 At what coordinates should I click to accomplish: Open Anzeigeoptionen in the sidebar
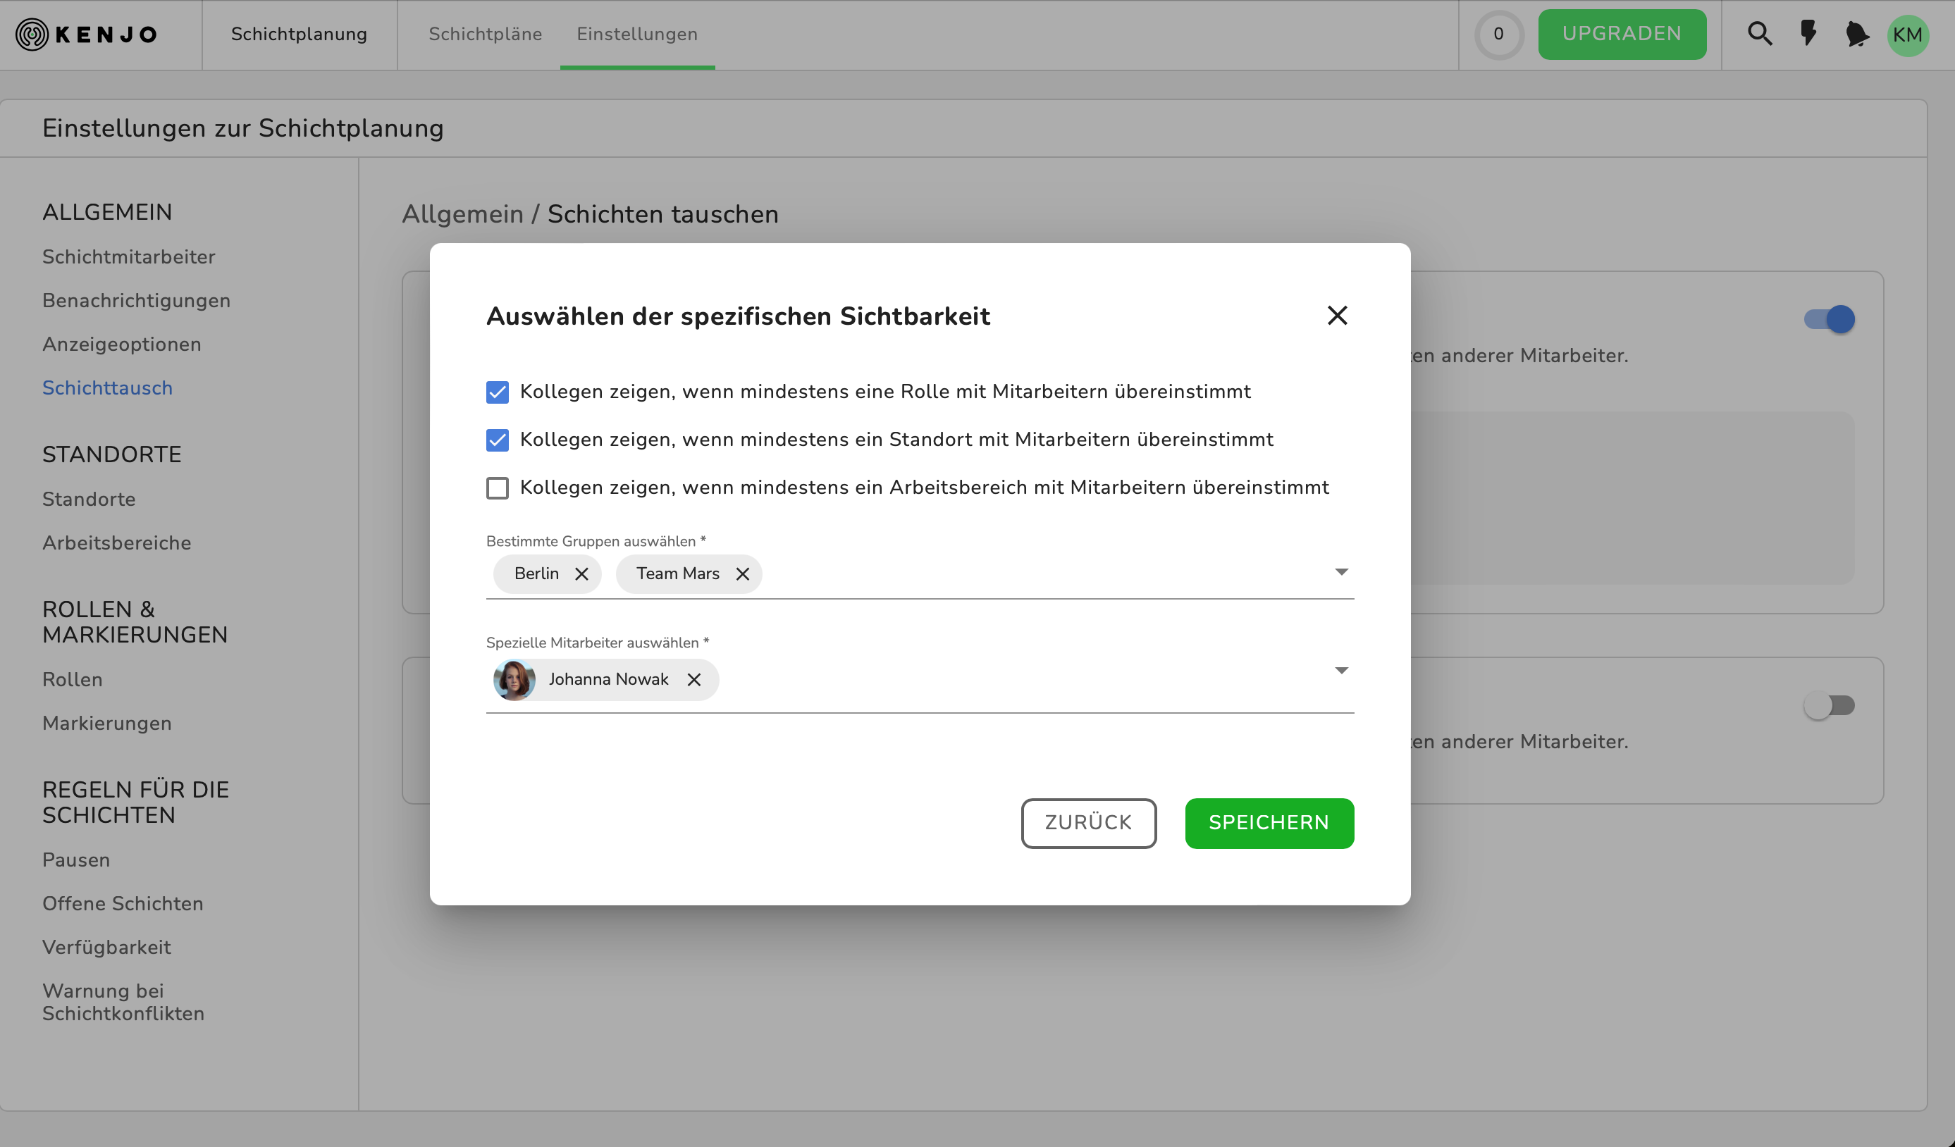122,345
